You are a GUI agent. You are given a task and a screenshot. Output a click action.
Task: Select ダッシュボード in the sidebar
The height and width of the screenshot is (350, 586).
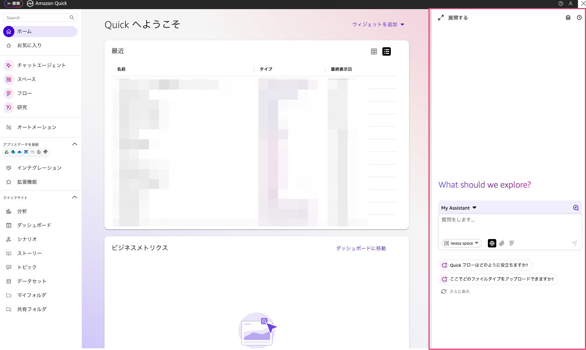(x=34, y=225)
